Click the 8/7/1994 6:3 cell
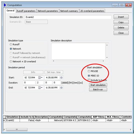This screenshot has height=134, width=134. pyautogui.click(x=84, y=120)
